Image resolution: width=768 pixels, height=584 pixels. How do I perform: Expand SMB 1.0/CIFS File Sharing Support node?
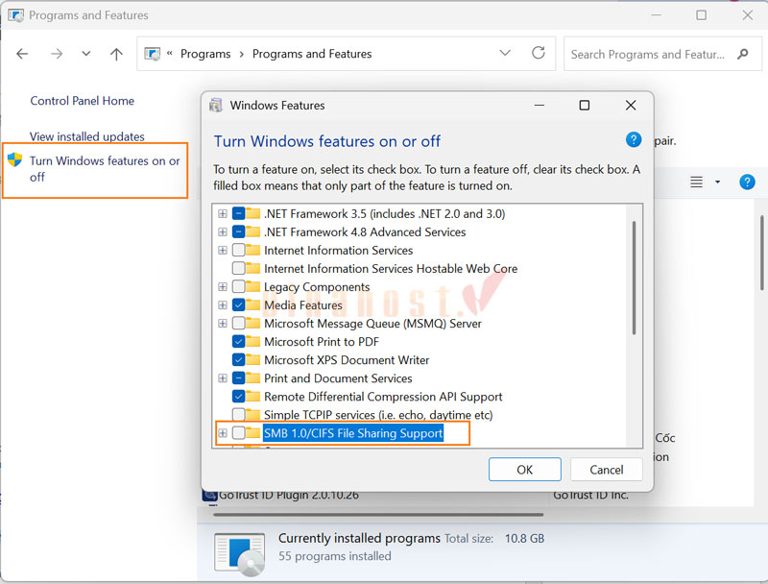click(x=223, y=433)
